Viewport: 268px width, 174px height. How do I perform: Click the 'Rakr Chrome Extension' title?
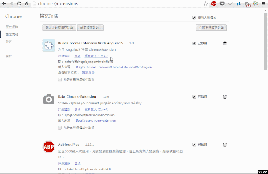[77, 96]
